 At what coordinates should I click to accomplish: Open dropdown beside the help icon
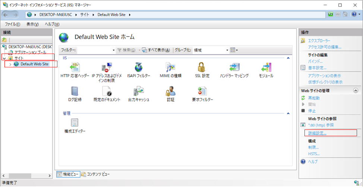tap(359, 15)
